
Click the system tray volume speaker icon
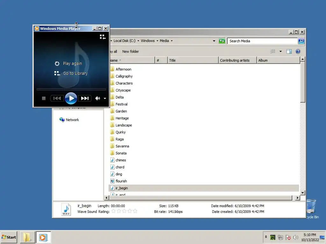click(x=295, y=237)
